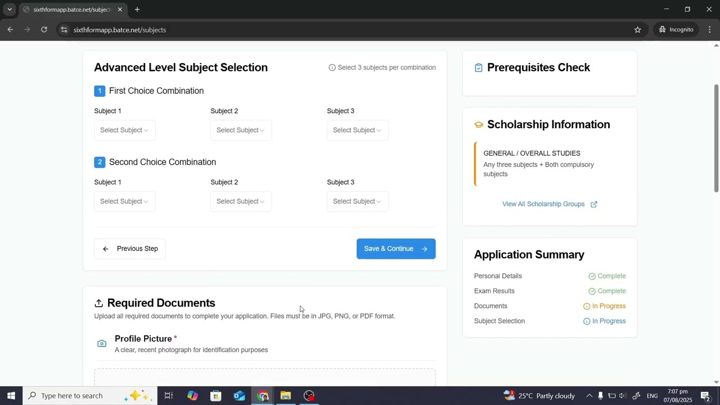Click the taskbar search box
This screenshot has width=720, height=405.
[x=90, y=395]
